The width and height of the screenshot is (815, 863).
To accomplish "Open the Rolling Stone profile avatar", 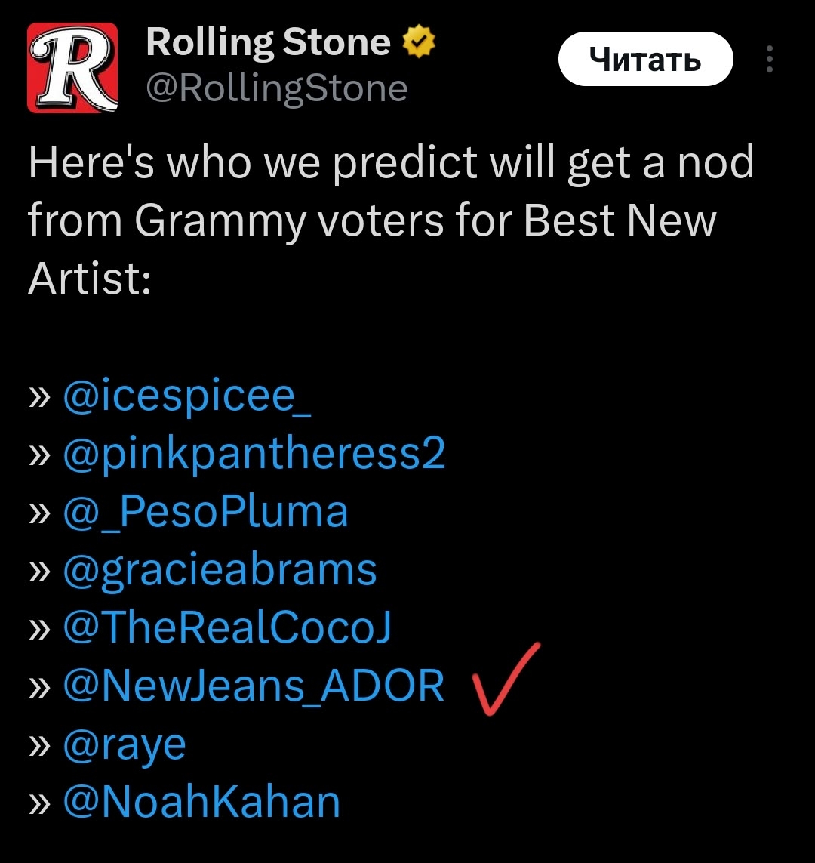I will coord(72,67).
